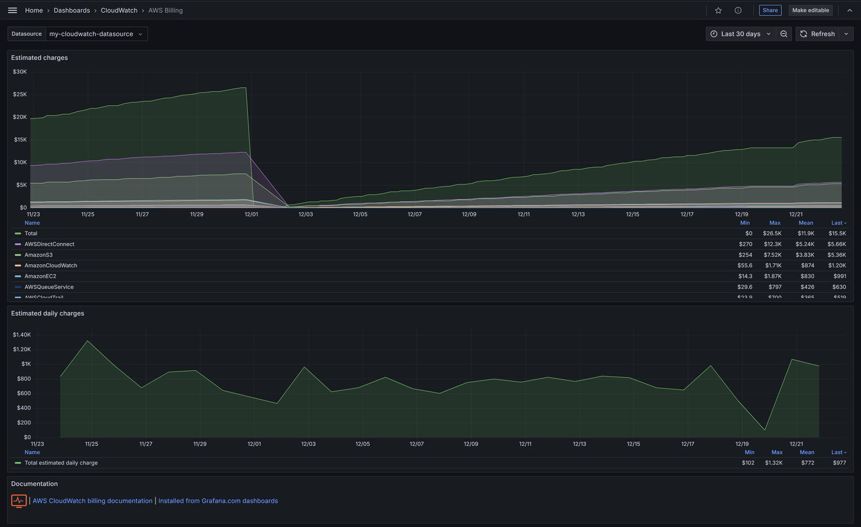Click the AWS Billing breadcrumb text
This screenshot has height=527, width=861.
pyautogui.click(x=165, y=10)
